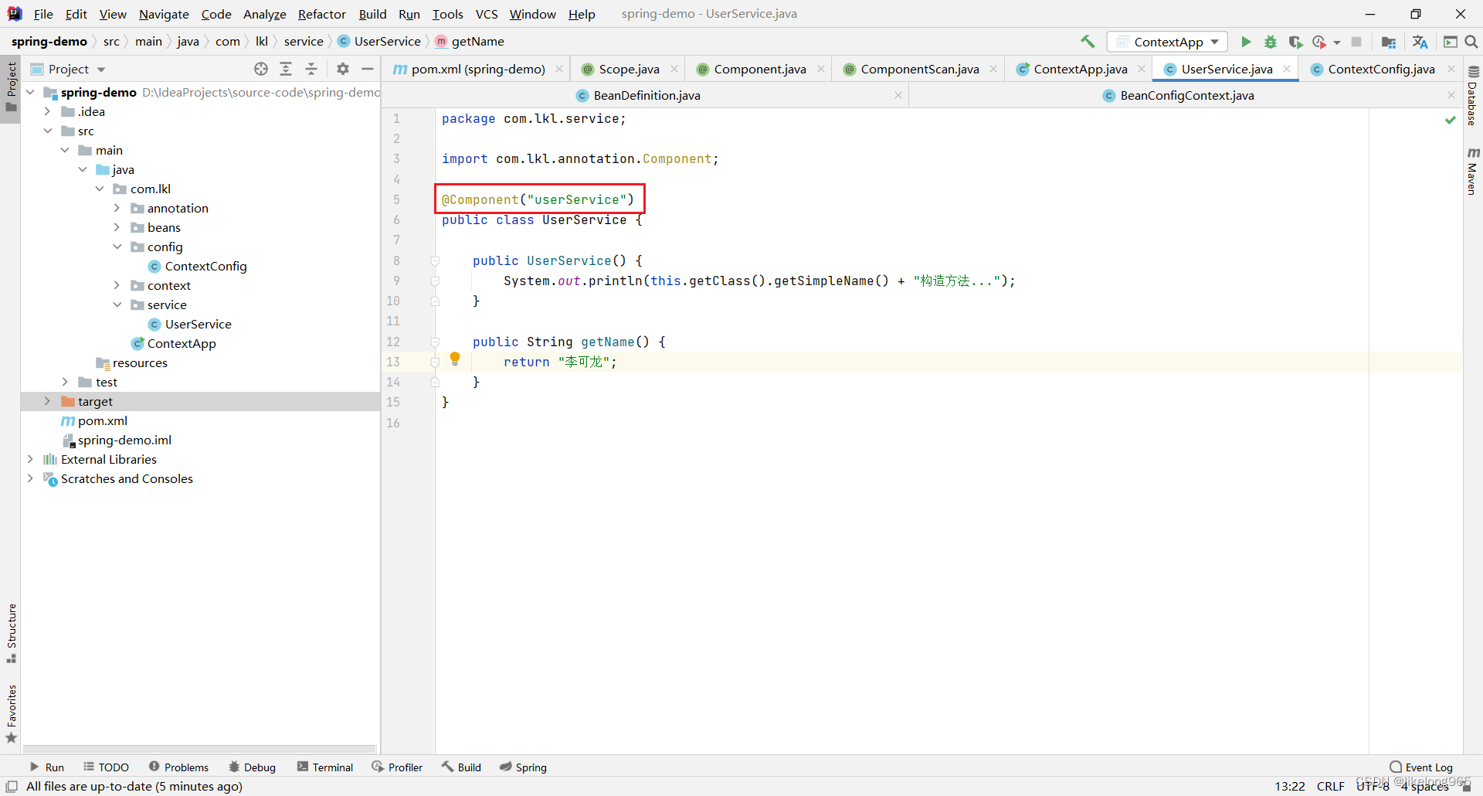1483x796 pixels.
Task: Expand the .idea folder
Action: tap(47, 111)
